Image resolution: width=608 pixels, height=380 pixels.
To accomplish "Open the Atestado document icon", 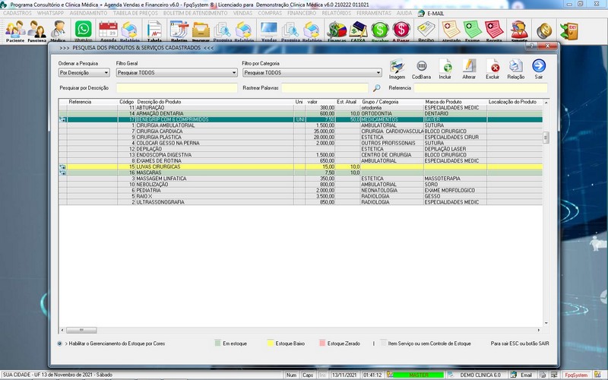I will tap(451, 30).
